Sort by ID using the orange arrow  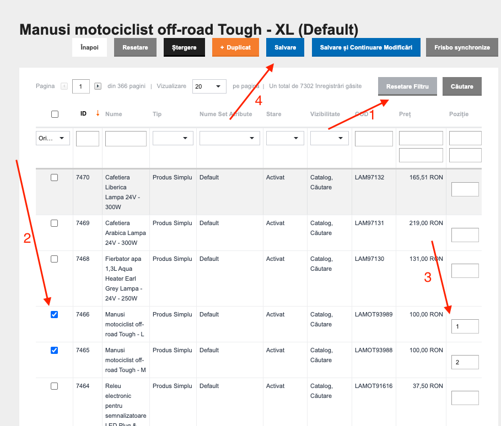[98, 113]
